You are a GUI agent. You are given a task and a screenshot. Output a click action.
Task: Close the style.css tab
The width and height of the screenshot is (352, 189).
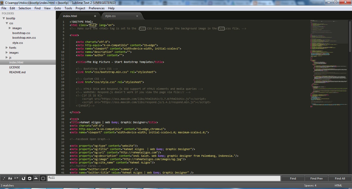(x=137, y=16)
